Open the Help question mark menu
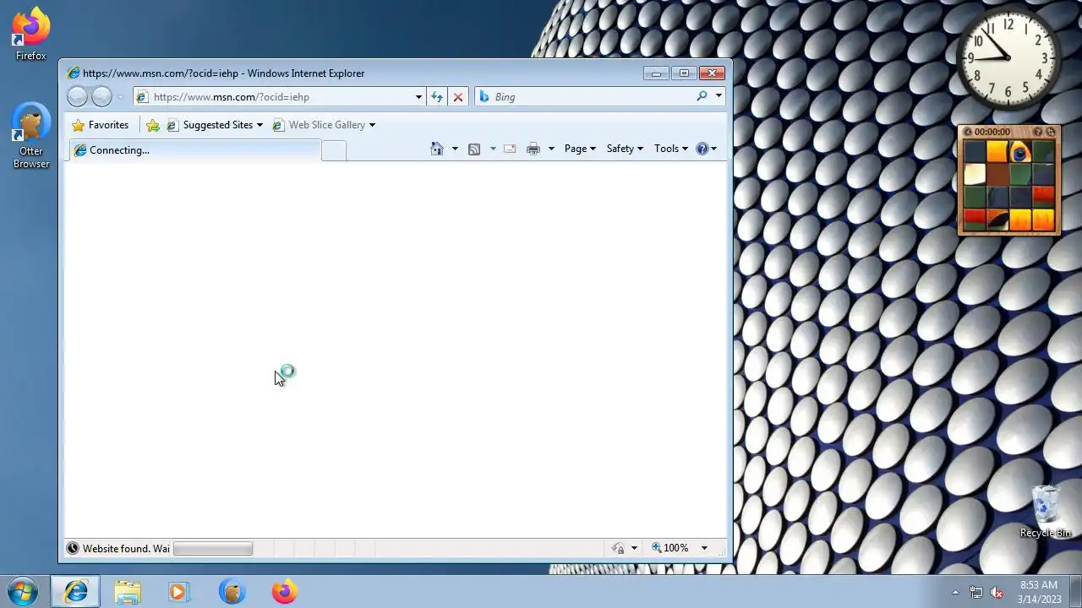This screenshot has height=608, width=1082. click(x=706, y=149)
